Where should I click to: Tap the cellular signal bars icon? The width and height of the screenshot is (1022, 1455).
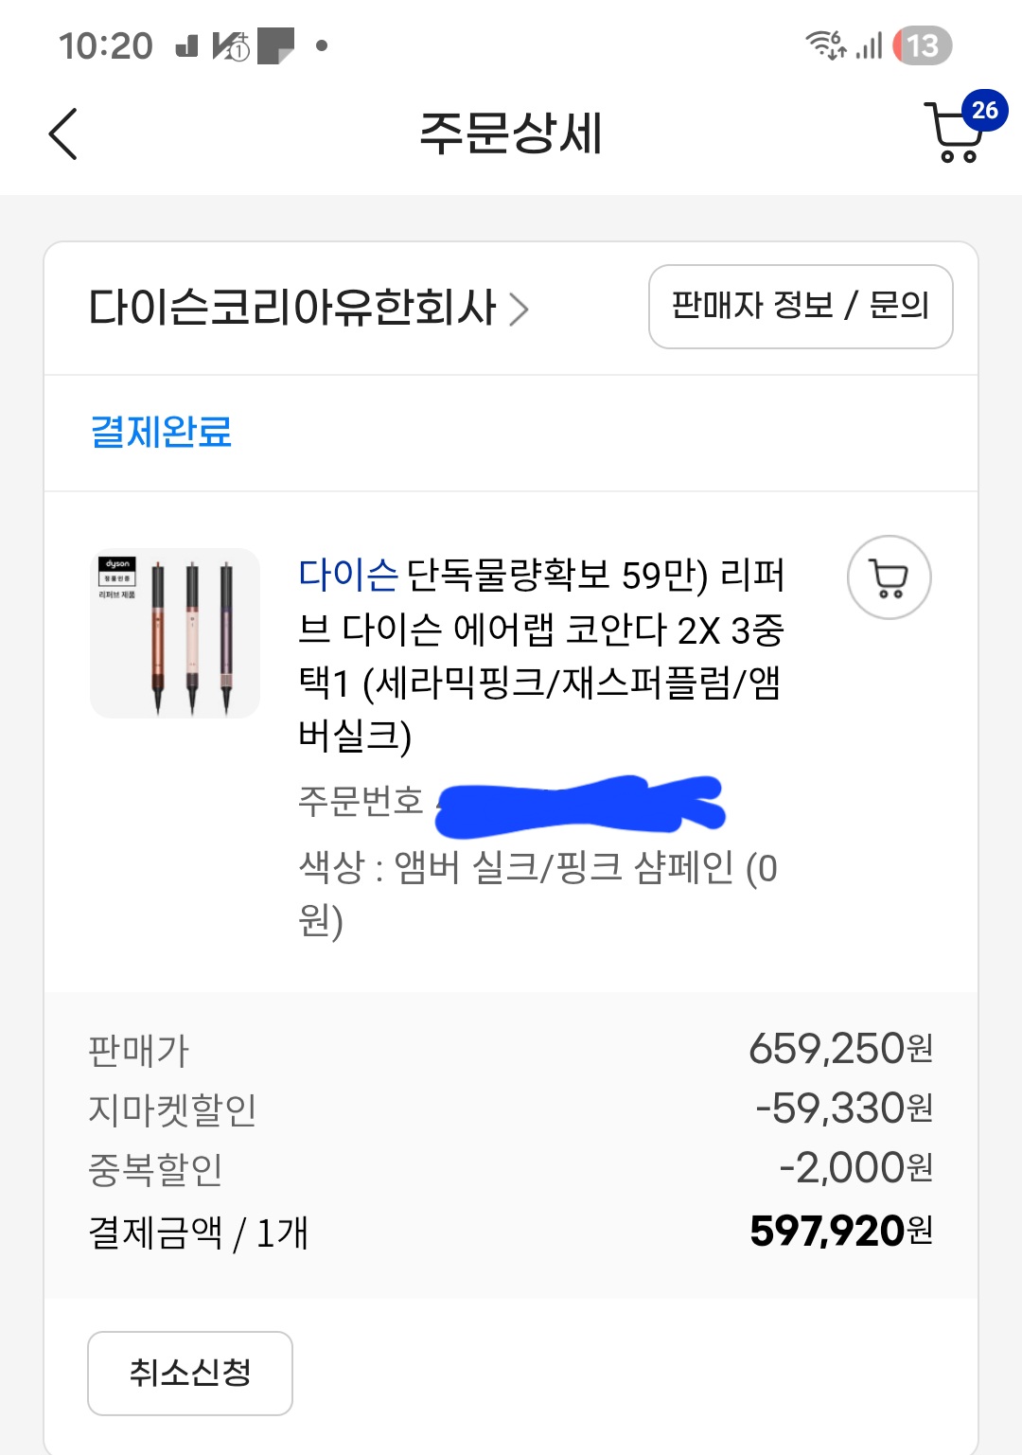(x=869, y=45)
